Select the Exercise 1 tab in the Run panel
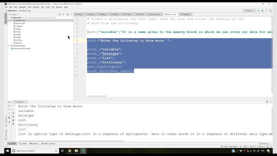 click(x=20, y=102)
